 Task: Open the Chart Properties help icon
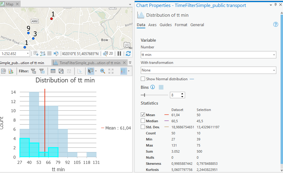pyautogui.click(x=276, y=25)
